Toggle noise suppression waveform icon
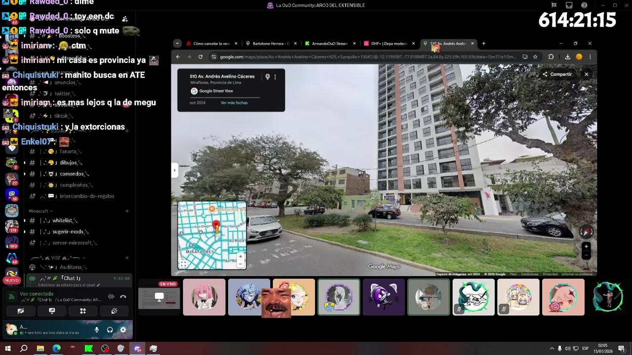This screenshot has width=632, height=355. click(x=111, y=297)
